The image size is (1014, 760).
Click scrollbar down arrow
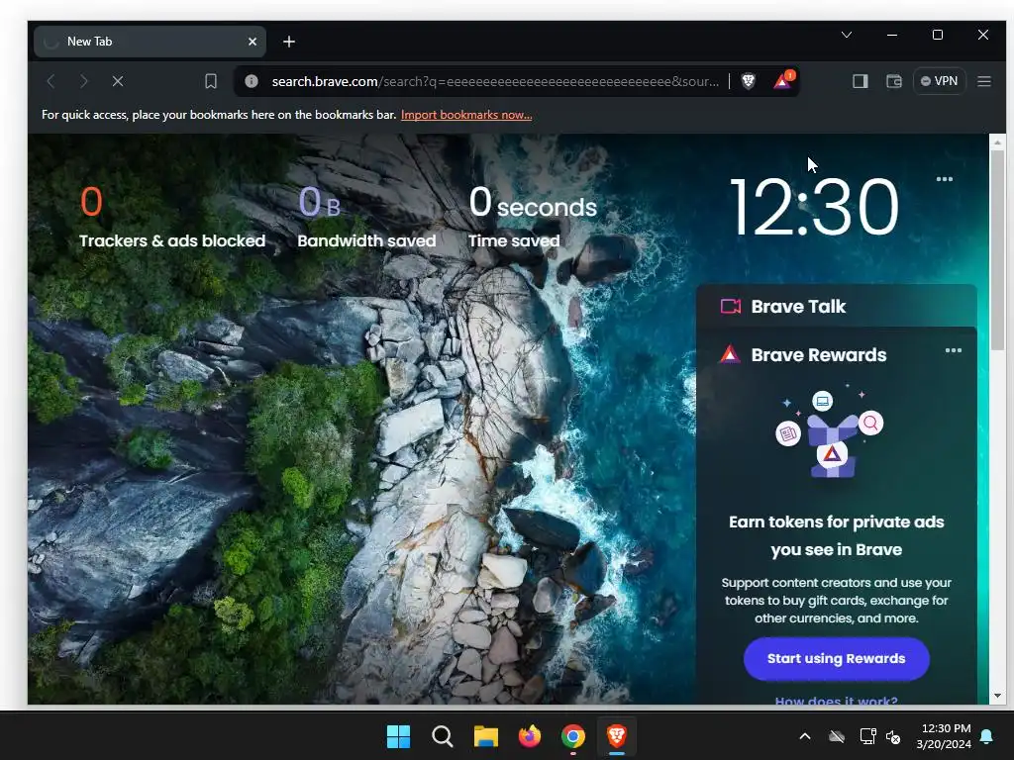(997, 696)
